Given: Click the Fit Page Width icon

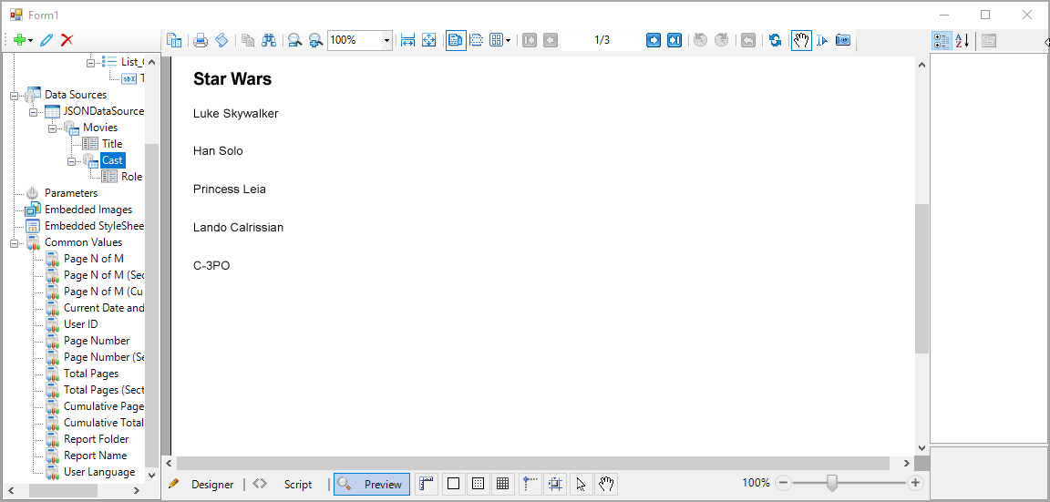Looking at the screenshot, I should click(x=407, y=40).
